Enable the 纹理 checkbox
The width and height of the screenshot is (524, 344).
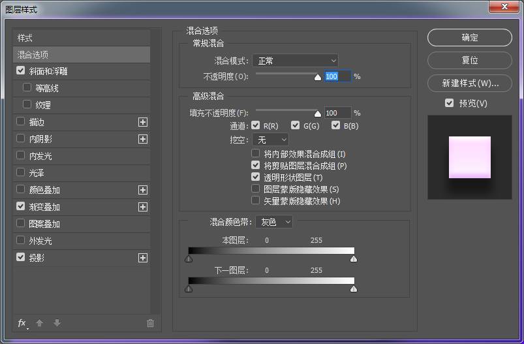(27, 104)
